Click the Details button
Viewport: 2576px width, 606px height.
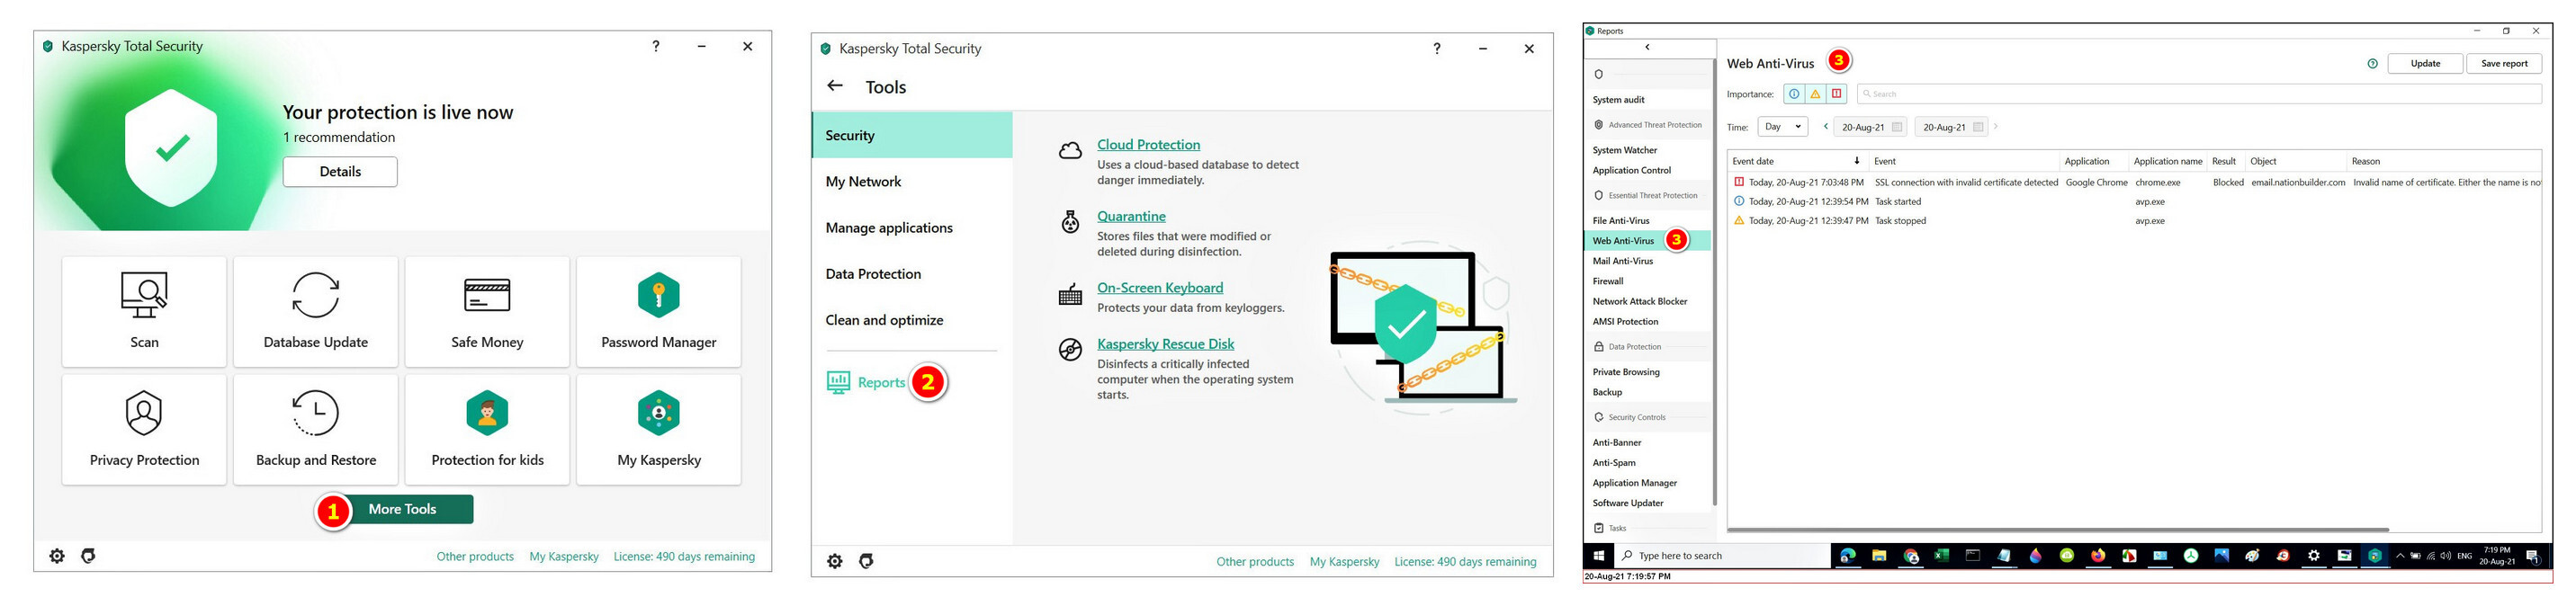point(340,171)
